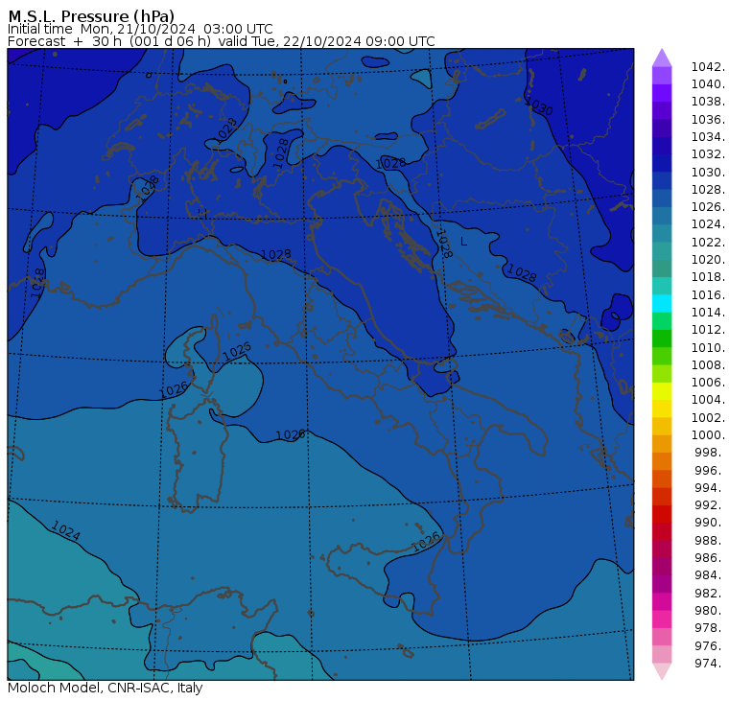Click the legend value "1002."
This screenshot has height=701, width=729.
pyautogui.click(x=708, y=417)
